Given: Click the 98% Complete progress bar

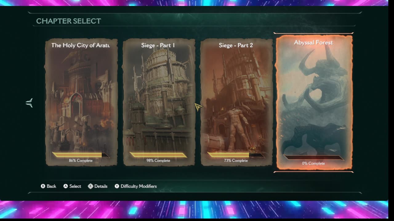Looking at the screenshot, I should (158, 155).
